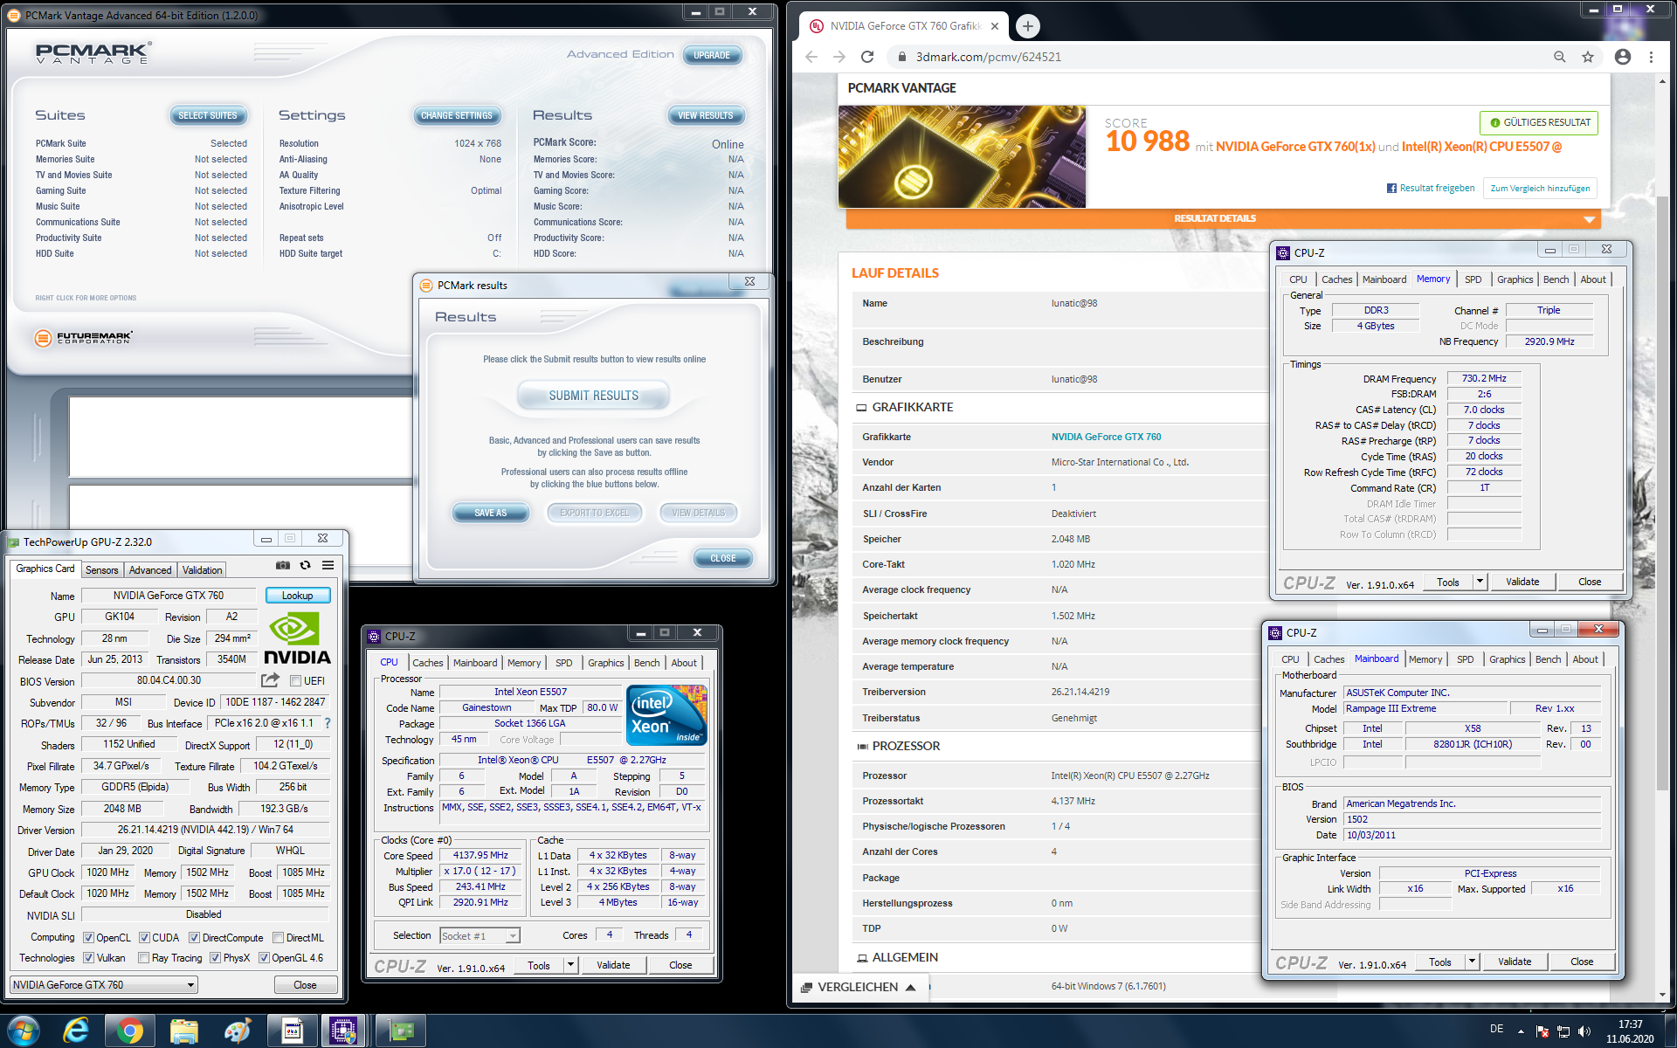
Task: Toggle the OpenCL checkbox
Action: click(88, 938)
